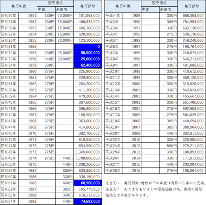The height and width of the screenshot is (205, 206).
Task: Select the blue cell showing 68,960,000
Action: 88,183
